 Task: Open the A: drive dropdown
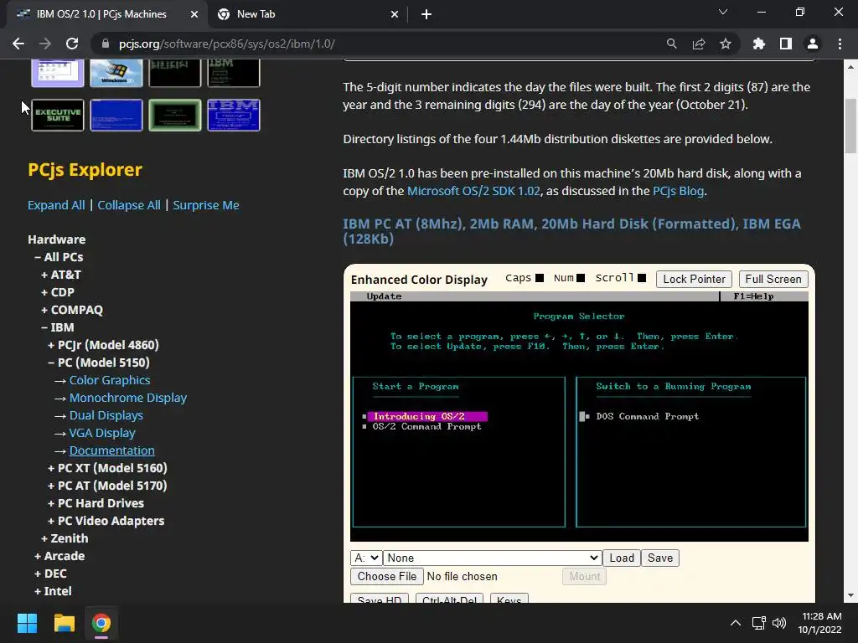(366, 558)
